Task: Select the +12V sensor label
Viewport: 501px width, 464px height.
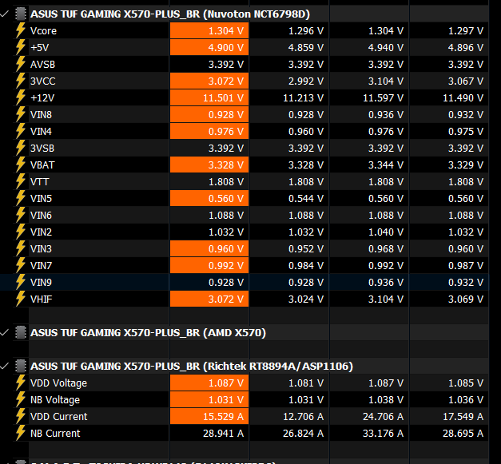Action: coord(42,97)
